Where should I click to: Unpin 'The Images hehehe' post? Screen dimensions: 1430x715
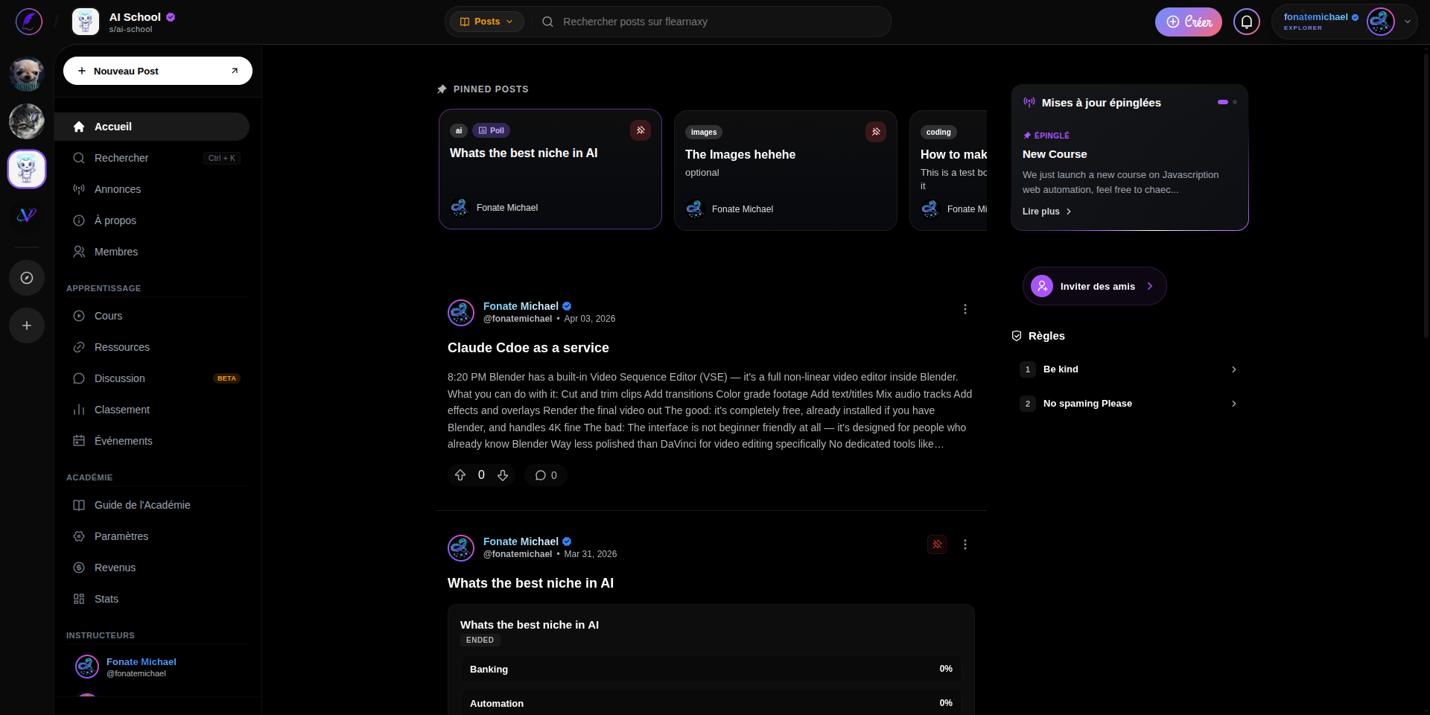point(875,132)
